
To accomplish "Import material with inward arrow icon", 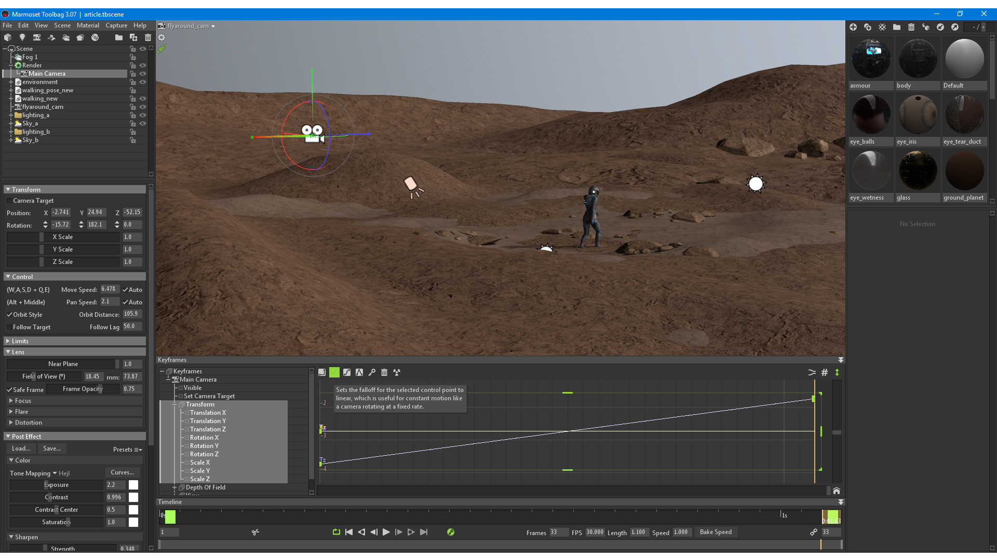I will [x=940, y=27].
